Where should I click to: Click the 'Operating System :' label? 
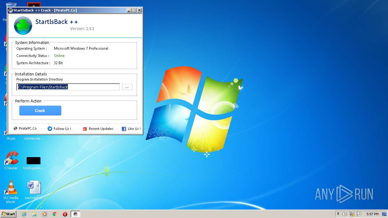click(x=32, y=48)
